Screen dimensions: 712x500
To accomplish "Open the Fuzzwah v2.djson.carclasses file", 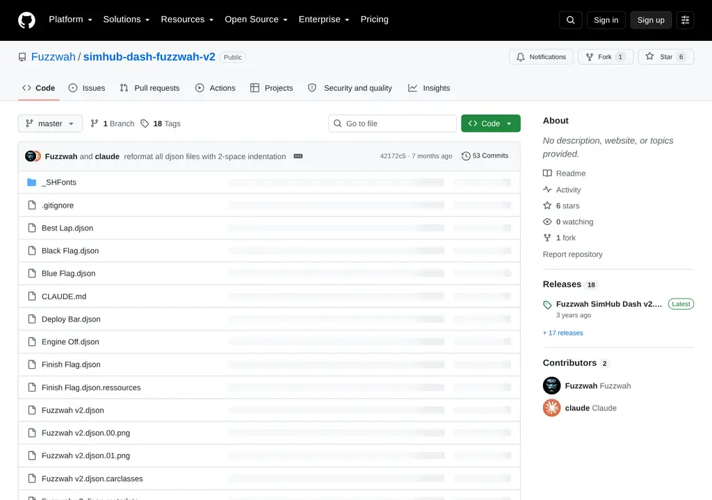I will tap(92, 478).
